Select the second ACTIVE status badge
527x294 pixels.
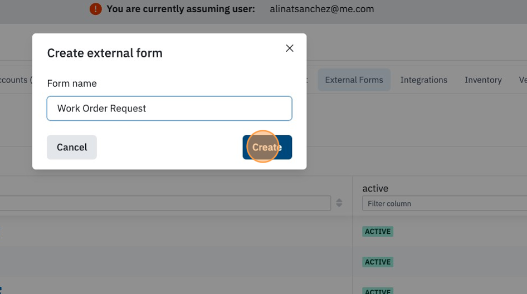coord(378,262)
